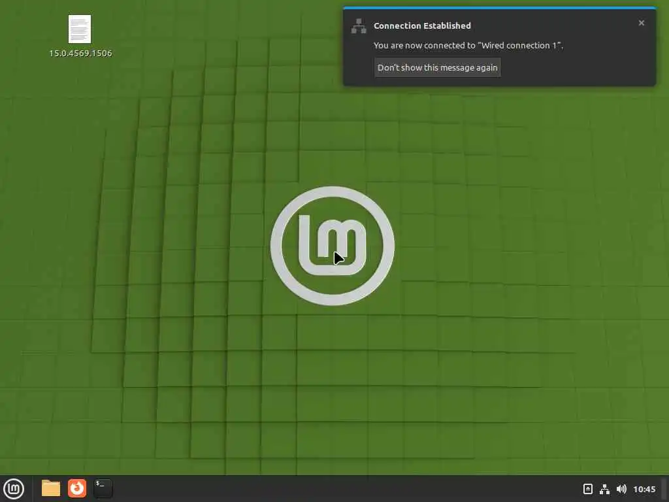The width and height of the screenshot is (669, 502).
Task: Click the Connection Established notification title
Action: coord(422,25)
